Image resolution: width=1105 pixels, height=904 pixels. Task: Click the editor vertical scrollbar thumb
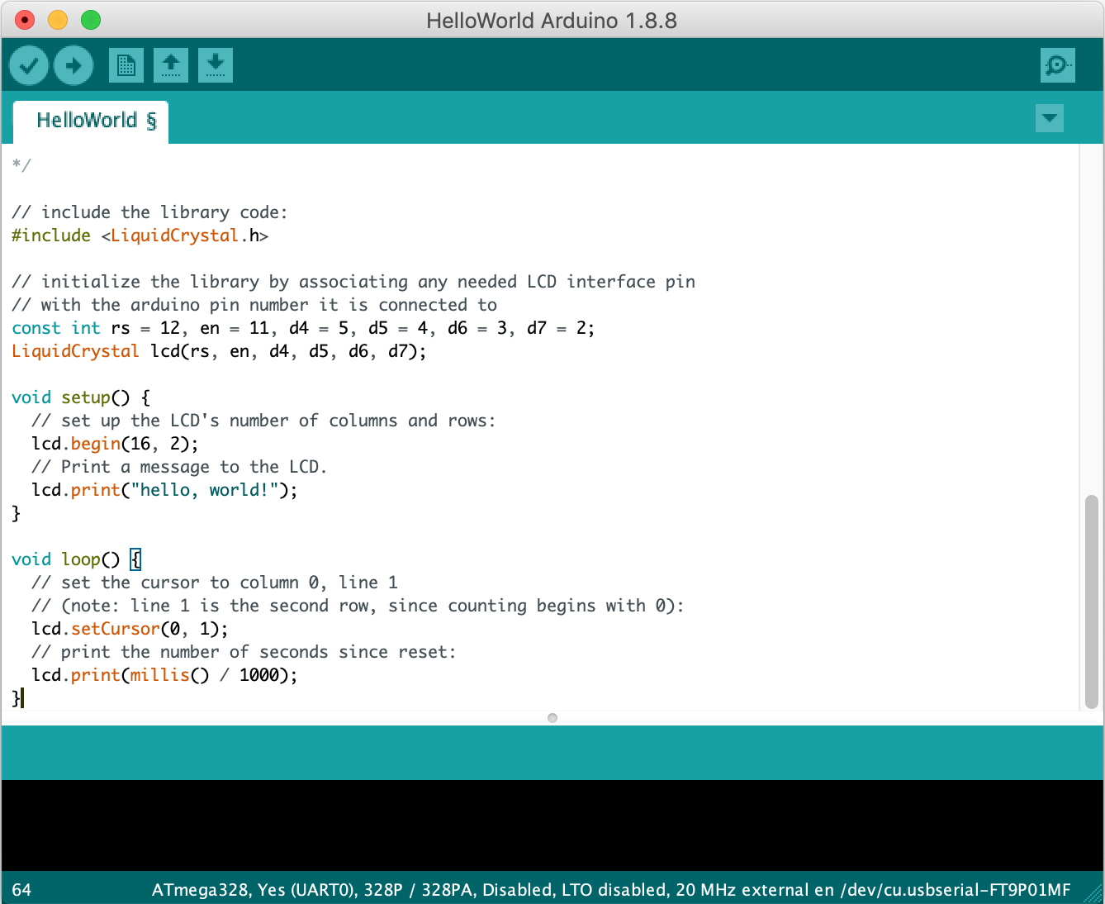click(x=1092, y=602)
